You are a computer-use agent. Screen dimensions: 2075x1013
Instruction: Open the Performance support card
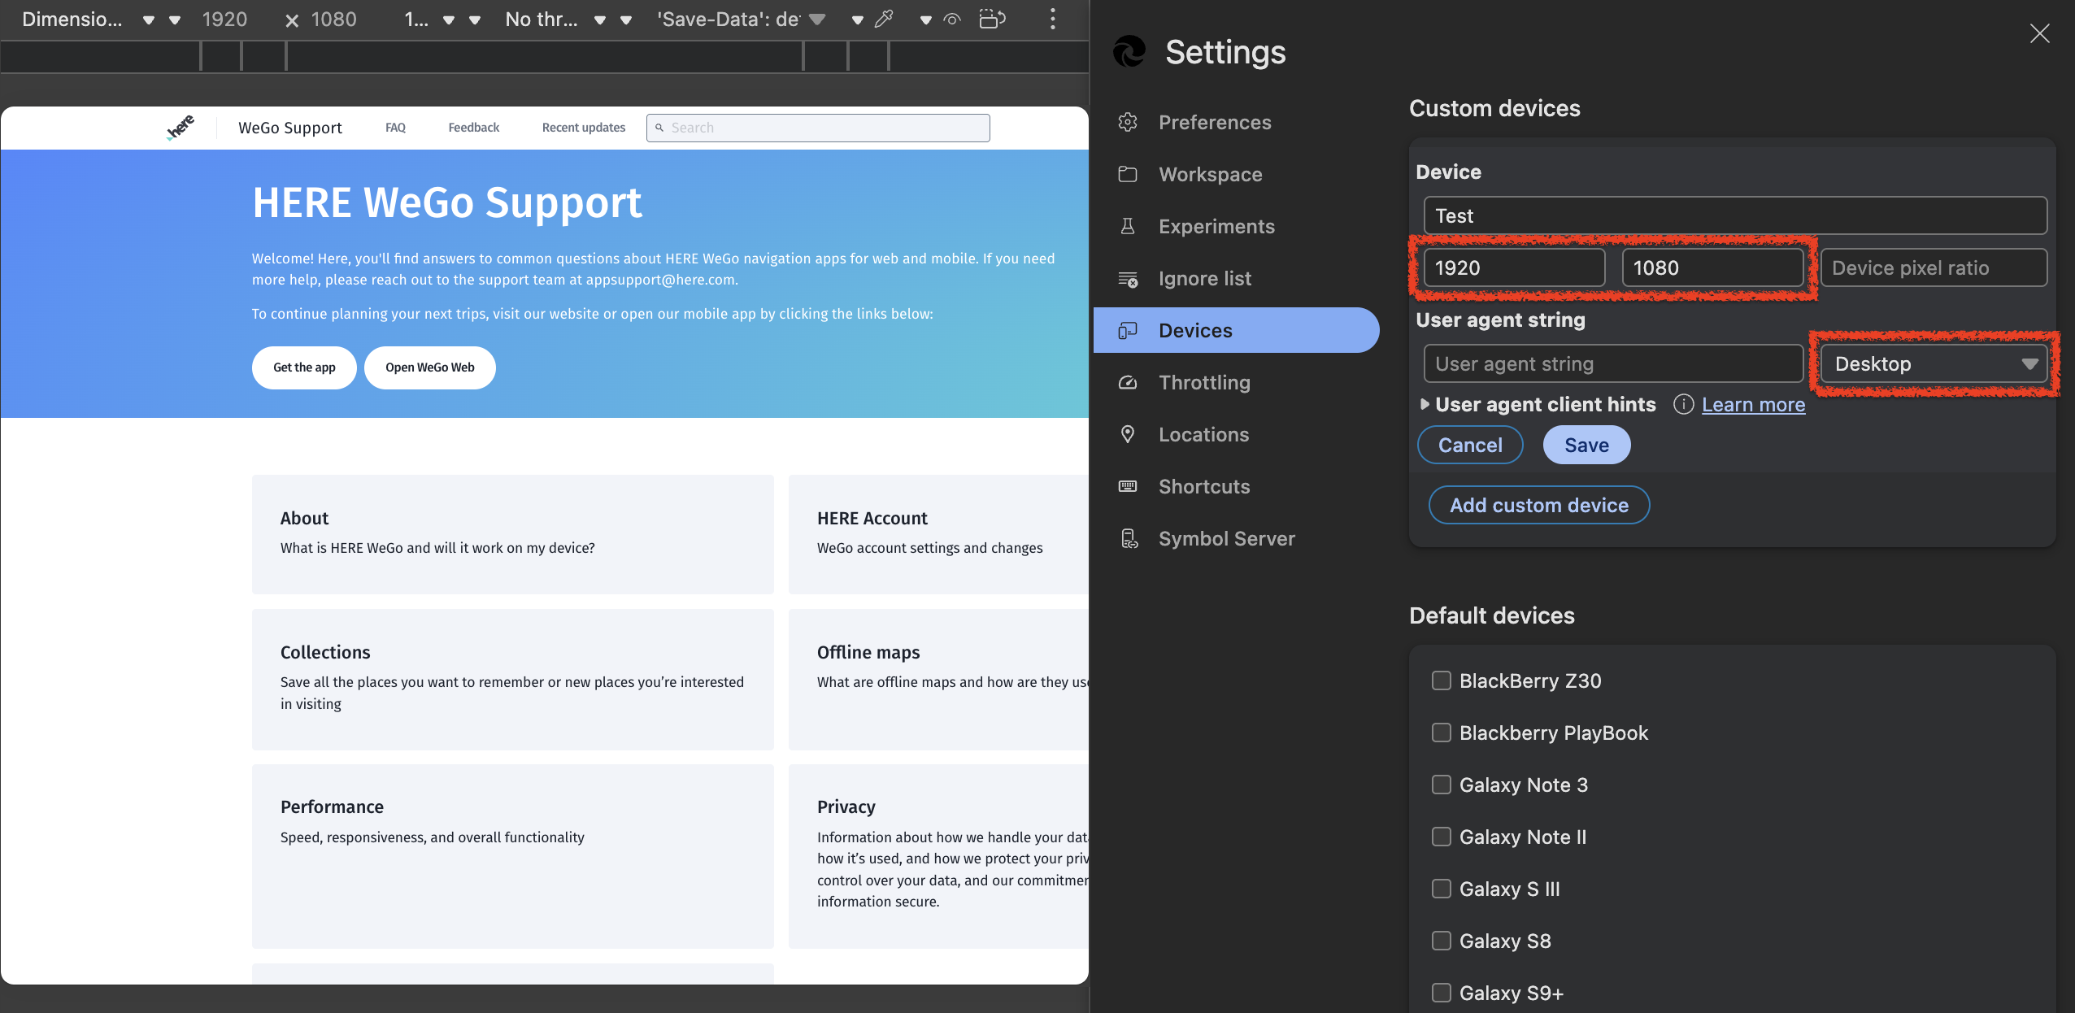point(512,856)
